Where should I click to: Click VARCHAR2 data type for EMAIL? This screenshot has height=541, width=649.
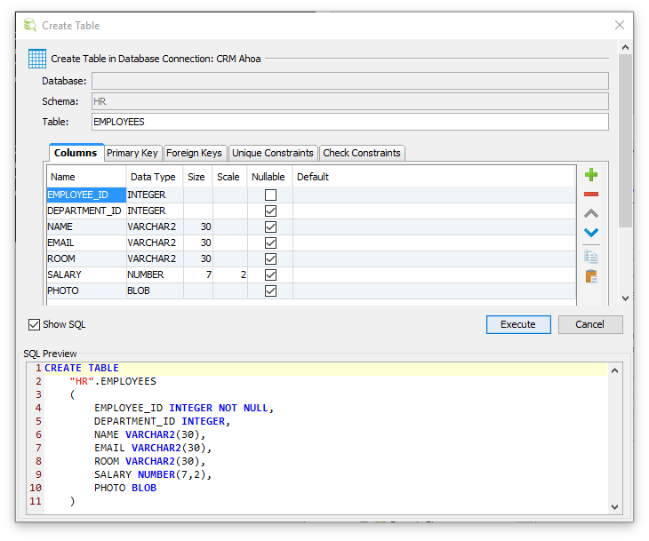pyautogui.click(x=155, y=243)
